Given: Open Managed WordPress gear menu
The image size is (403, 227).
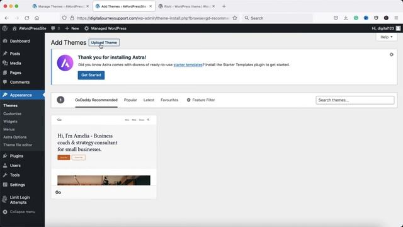Looking at the screenshot, I should 105,28.
